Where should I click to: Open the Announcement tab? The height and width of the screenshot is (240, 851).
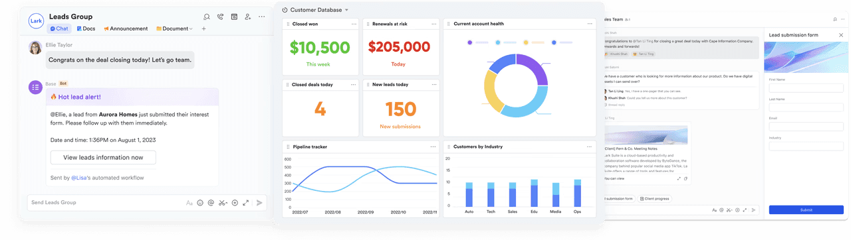[x=126, y=29]
